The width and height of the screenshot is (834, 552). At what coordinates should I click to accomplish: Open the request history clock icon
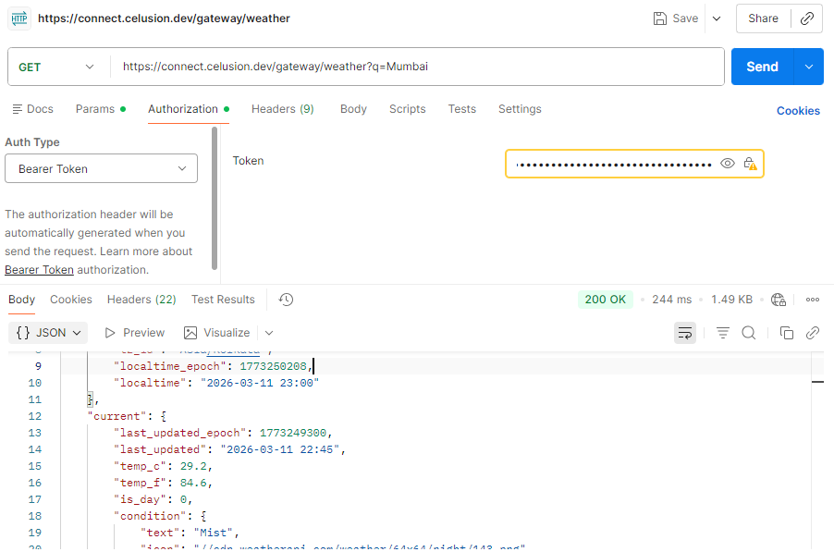(285, 300)
